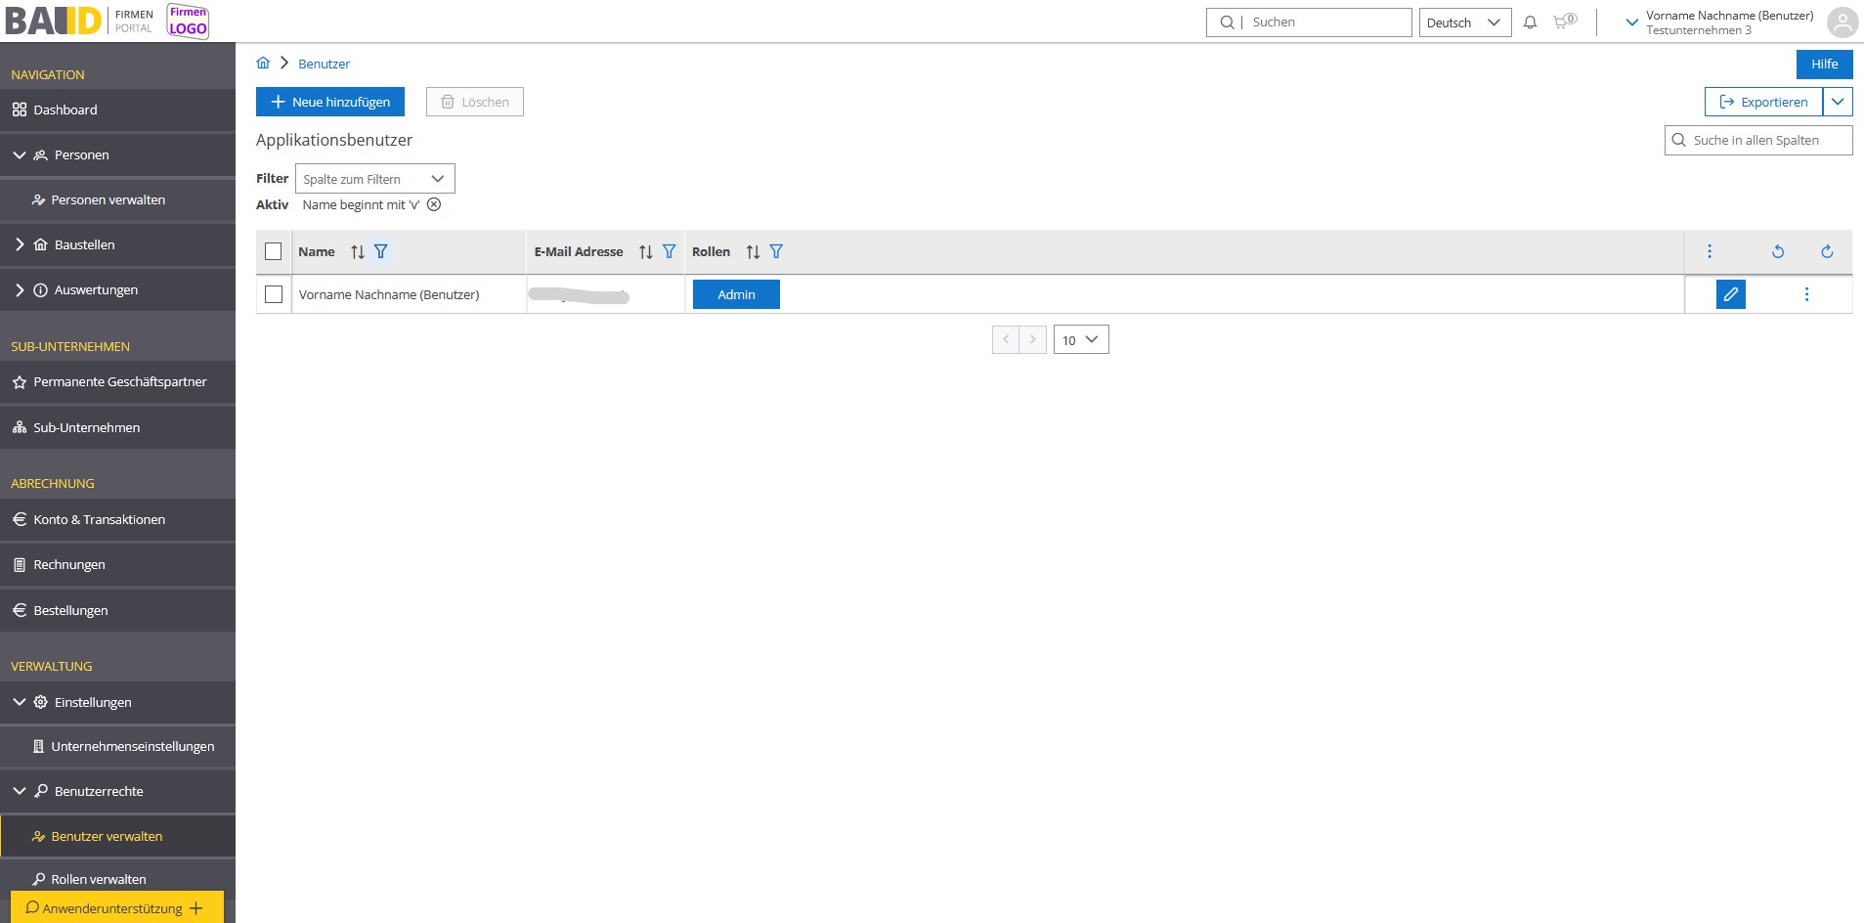Image resolution: width=1864 pixels, height=923 pixels.
Task: Click the Neue hinzufügen button
Action: [x=330, y=102]
